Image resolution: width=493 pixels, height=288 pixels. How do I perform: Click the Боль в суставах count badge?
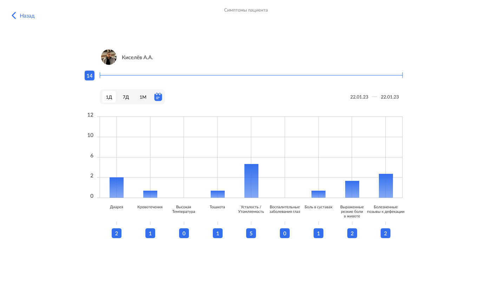[x=318, y=233]
